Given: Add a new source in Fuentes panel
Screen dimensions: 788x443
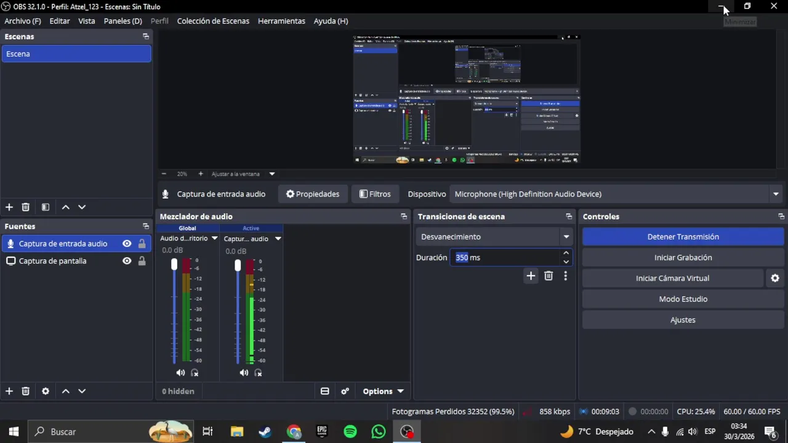Looking at the screenshot, I should point(9,391).
